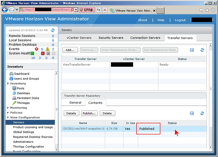Click the IE refresh page icon
This screenshot has height=157, width=218.
(x=99, y=10)
